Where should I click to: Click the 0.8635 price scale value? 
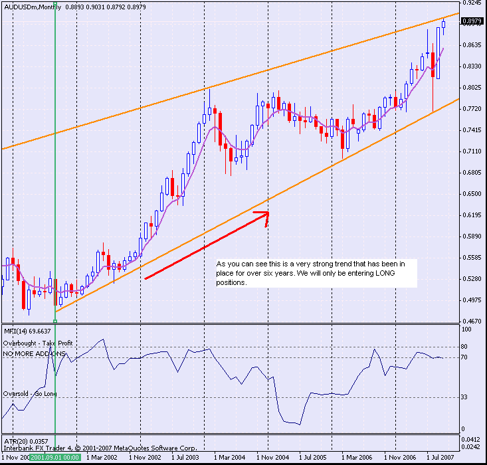(472, 45)
